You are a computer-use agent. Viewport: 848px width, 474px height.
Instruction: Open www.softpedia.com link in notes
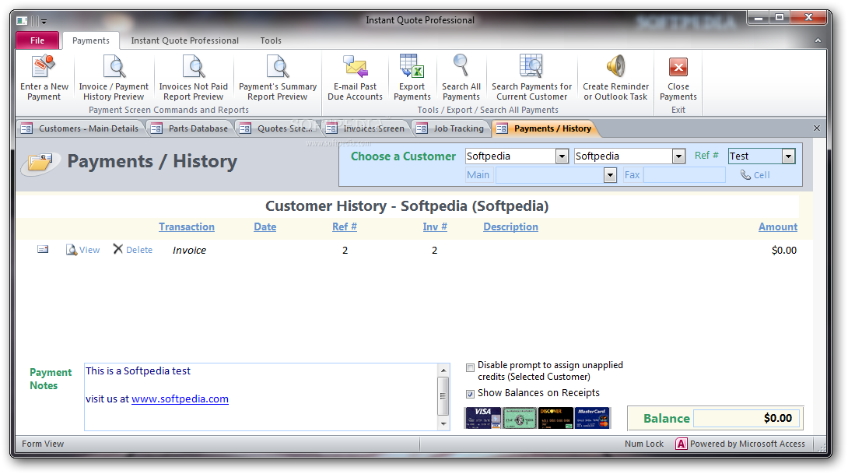pyautogui.click(x=180, y=399)
